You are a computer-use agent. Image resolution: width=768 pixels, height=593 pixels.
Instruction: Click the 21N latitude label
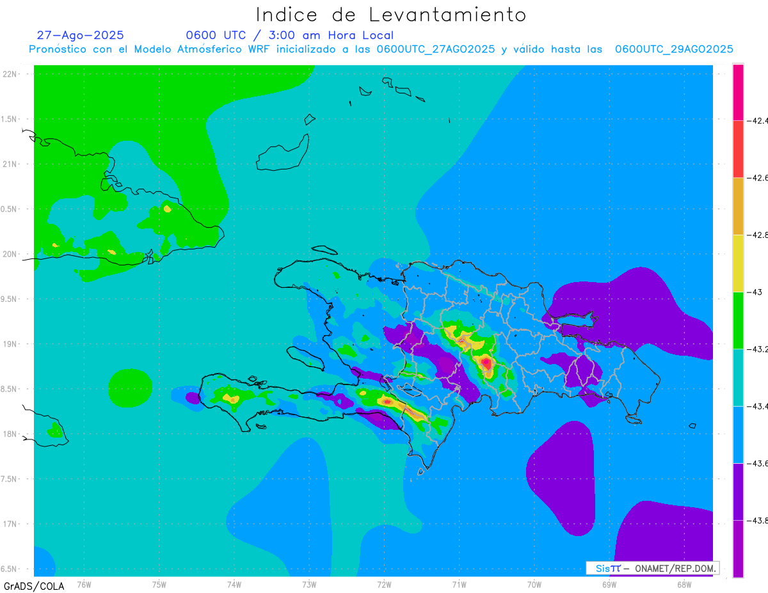(11, 164)
